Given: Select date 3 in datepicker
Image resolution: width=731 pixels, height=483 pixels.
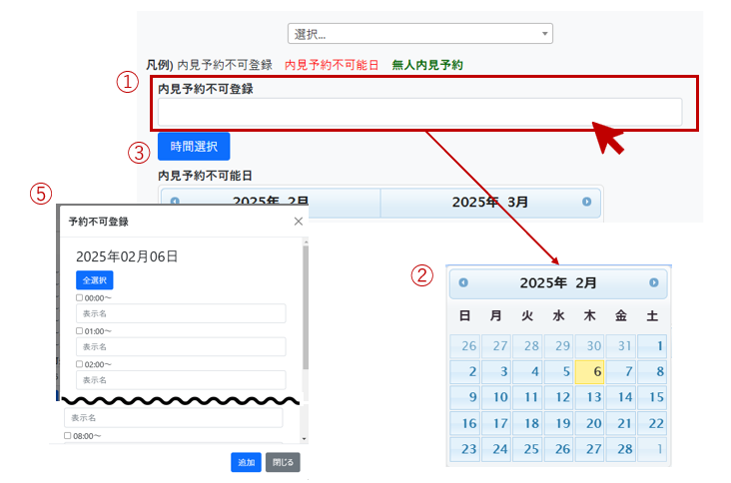Looking at the screenshot, I should (x=496, y=371).
